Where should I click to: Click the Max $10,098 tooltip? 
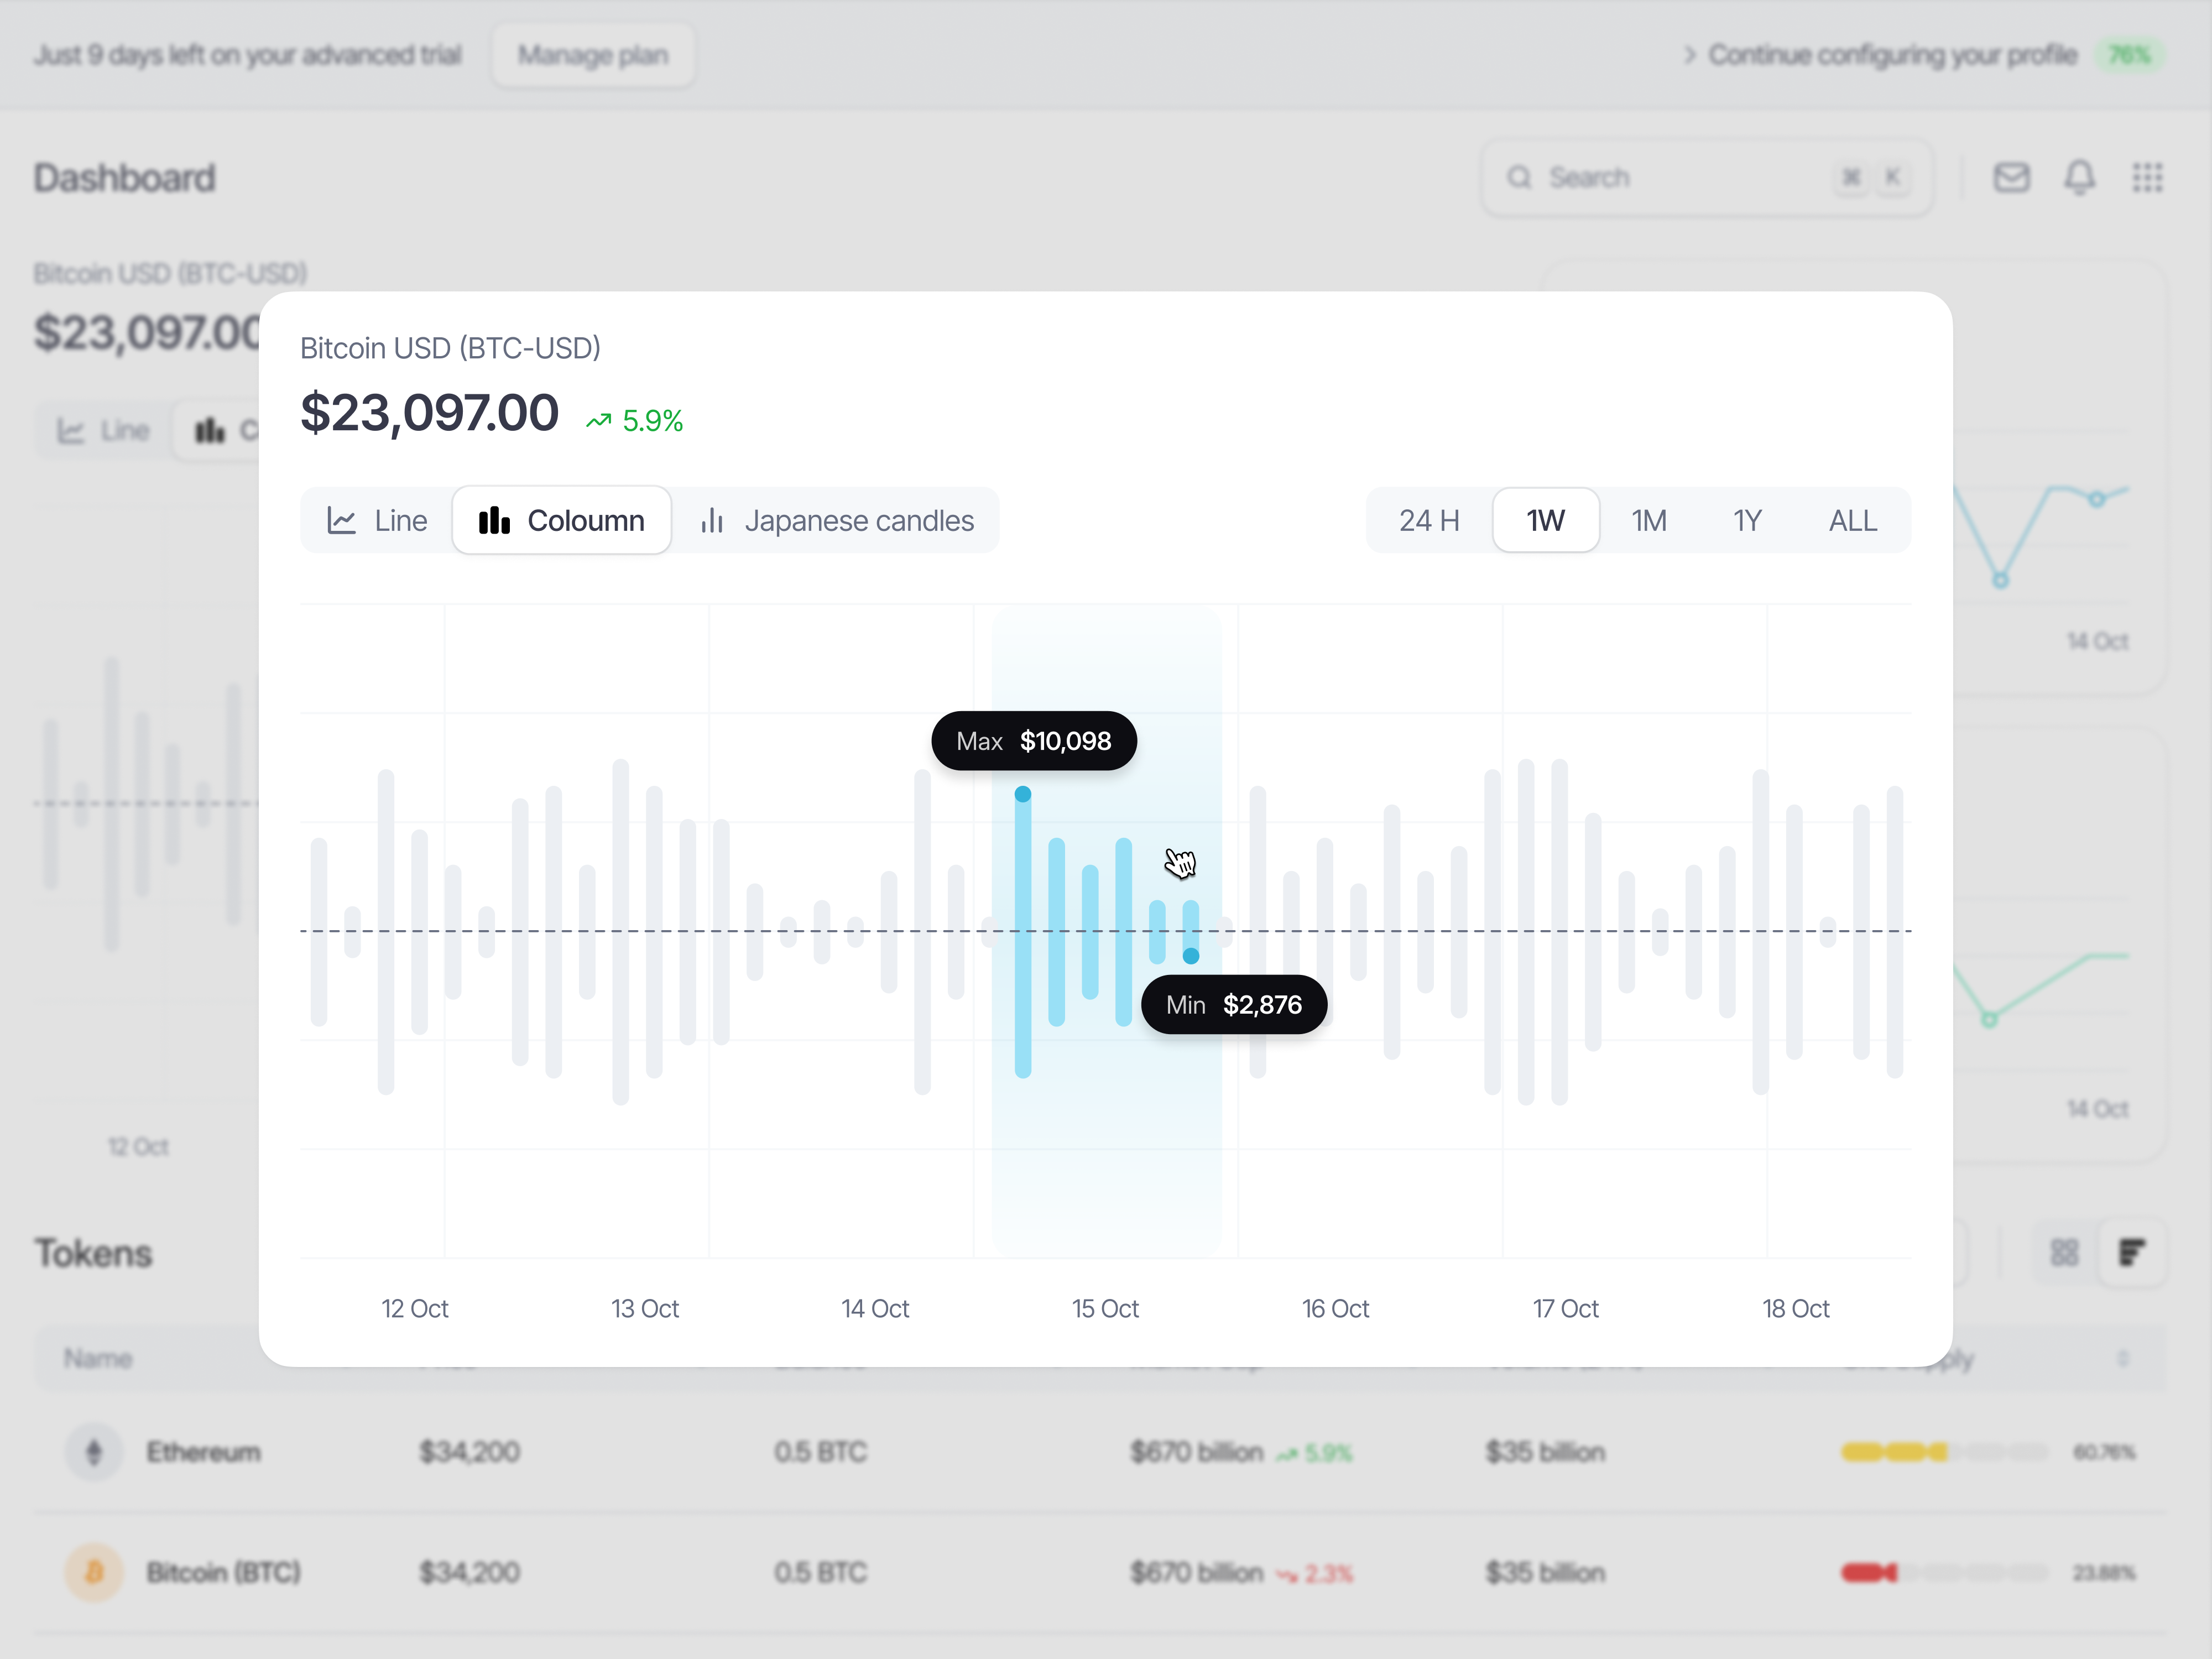[1034, 741]
